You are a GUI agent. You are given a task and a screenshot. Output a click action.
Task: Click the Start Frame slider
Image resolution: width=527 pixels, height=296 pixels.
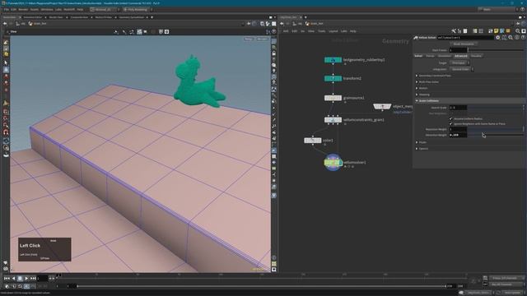496,50
